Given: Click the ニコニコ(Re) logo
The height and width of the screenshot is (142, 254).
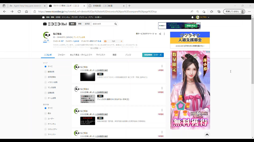Looking at the screenshot, I should tap(55, 24).
